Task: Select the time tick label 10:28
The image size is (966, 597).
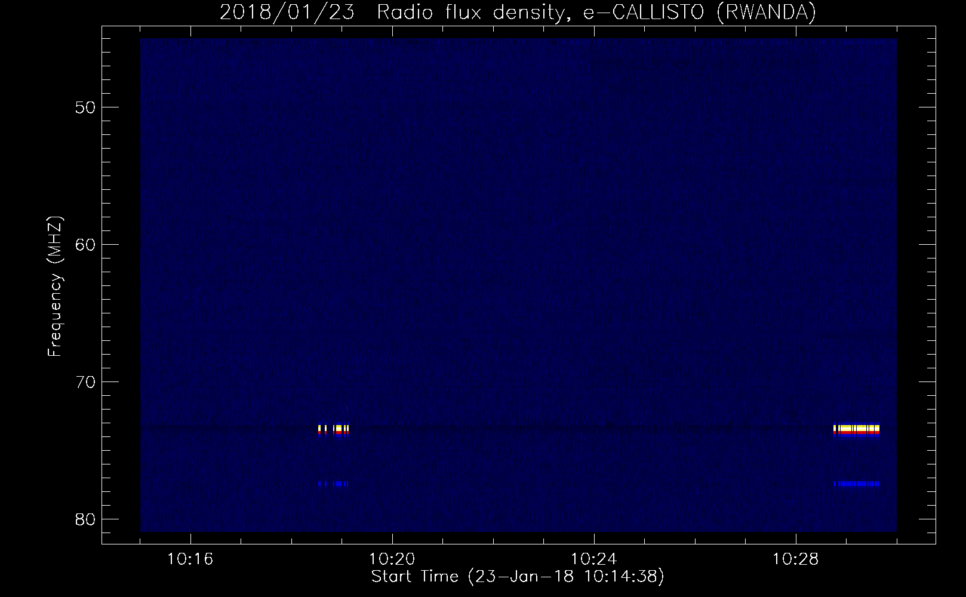Action: click(796, 559)
